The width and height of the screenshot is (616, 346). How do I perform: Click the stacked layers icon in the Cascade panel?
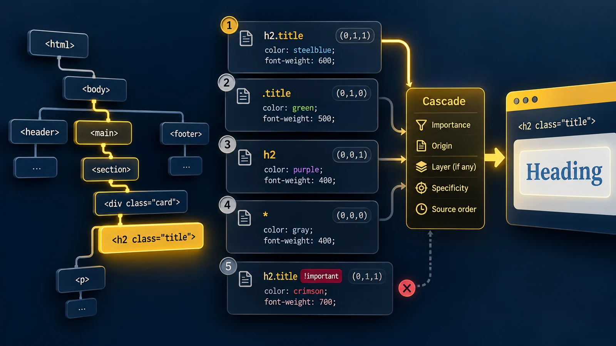(421, 167)
